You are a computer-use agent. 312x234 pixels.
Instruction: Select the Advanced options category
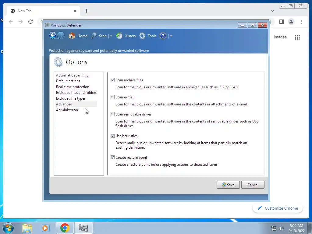tap(64, 104)
